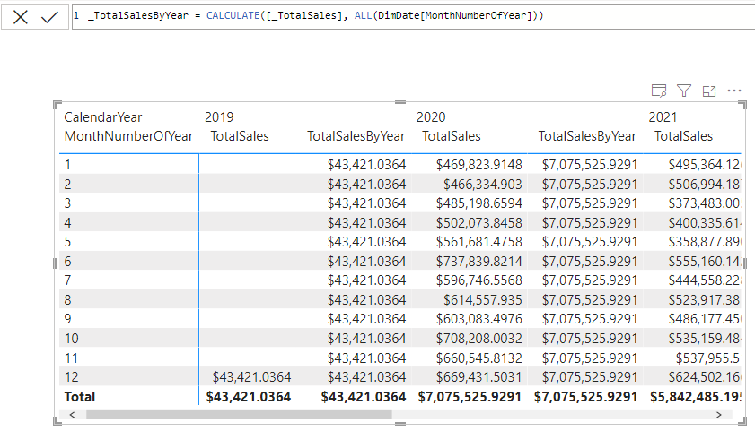Click the horizontal scrollbar thumb
The height and width of the screenshot is (431, 755).
coord(239,415)
